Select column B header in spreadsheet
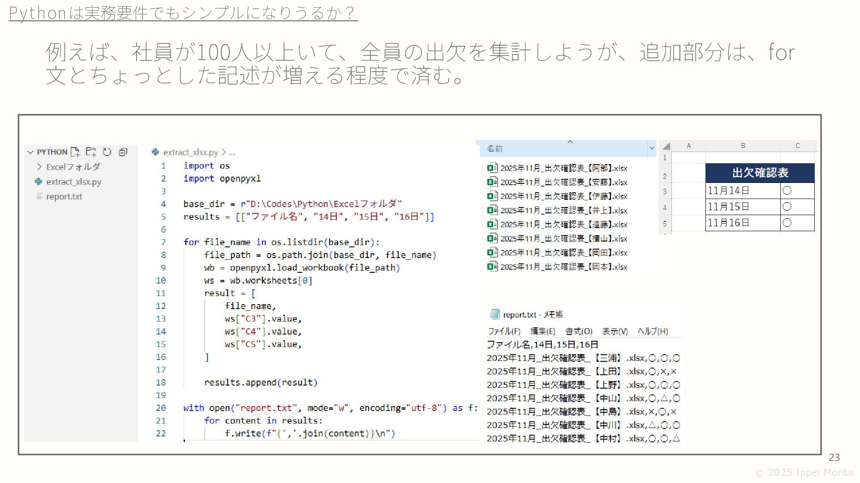Image resolution: width=860 pixels, height=483 pixels. [x=743, y=146]
